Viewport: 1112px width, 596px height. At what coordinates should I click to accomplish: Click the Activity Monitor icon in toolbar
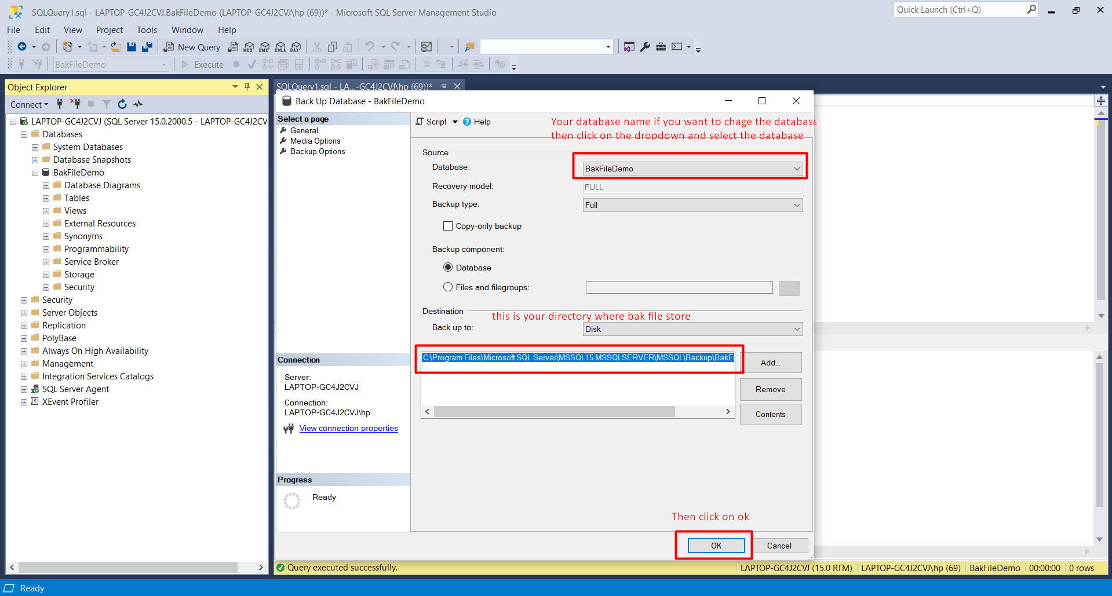click(426, 47)
